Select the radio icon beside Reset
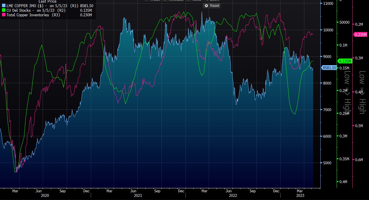This screenshot has width=369, height=200. 206,6
